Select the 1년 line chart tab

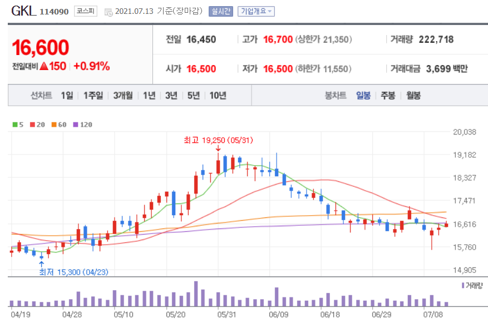click(149, 96)
